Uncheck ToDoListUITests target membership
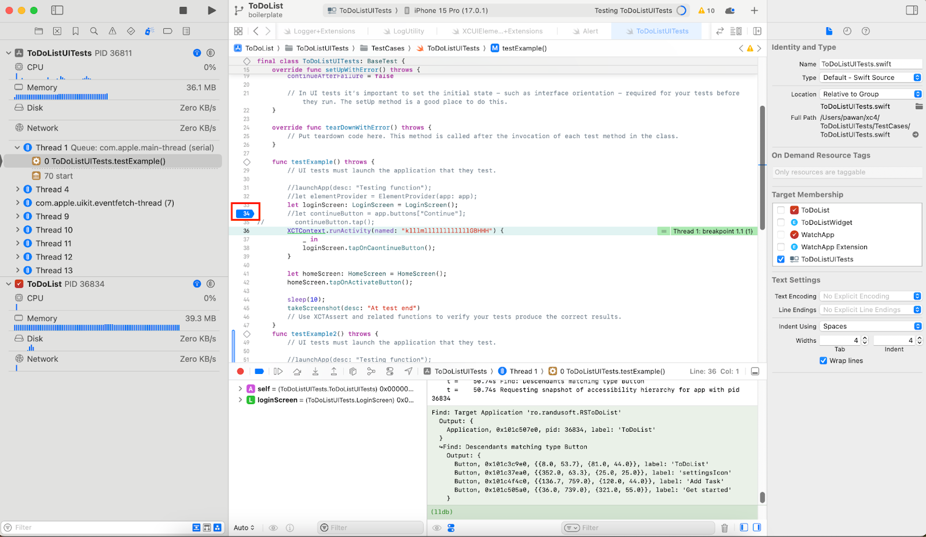The image size is (926, 537). point(781,260)
